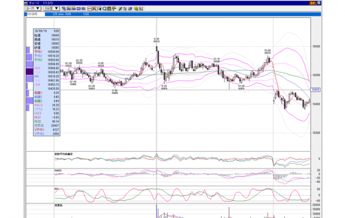Toggle the two-panel chart layout icon
345x218 pixels.
(x=74, y=9)
